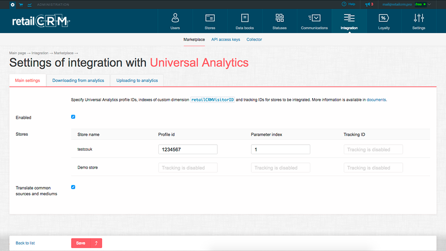Click the Tracking ID column header
The height and width of the screenshot is (251, 446).
354,134
